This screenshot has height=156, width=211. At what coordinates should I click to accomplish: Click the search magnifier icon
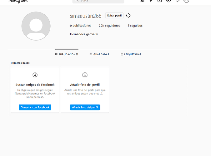tap(77, 1)
